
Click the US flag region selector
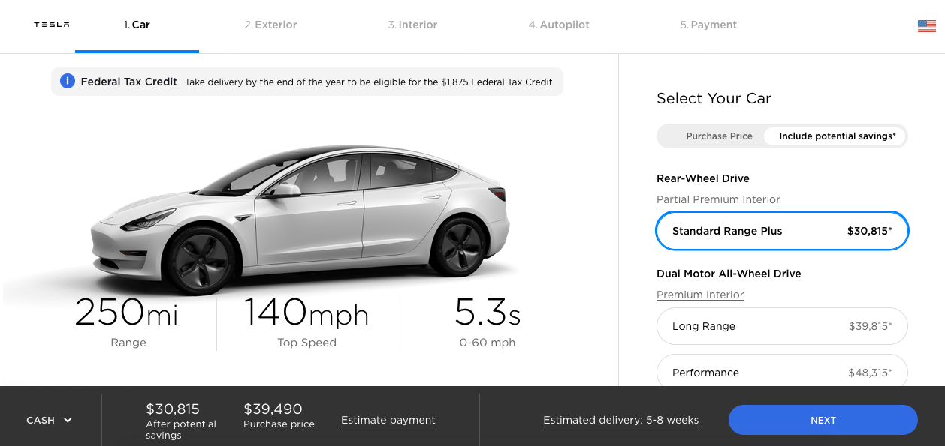pos(925,24)
